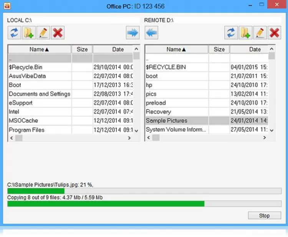Image resolution: width=288 pixels, height=237 pixels.
Task: Delete selected REMOTE item with red X
Action: (275, 33)
